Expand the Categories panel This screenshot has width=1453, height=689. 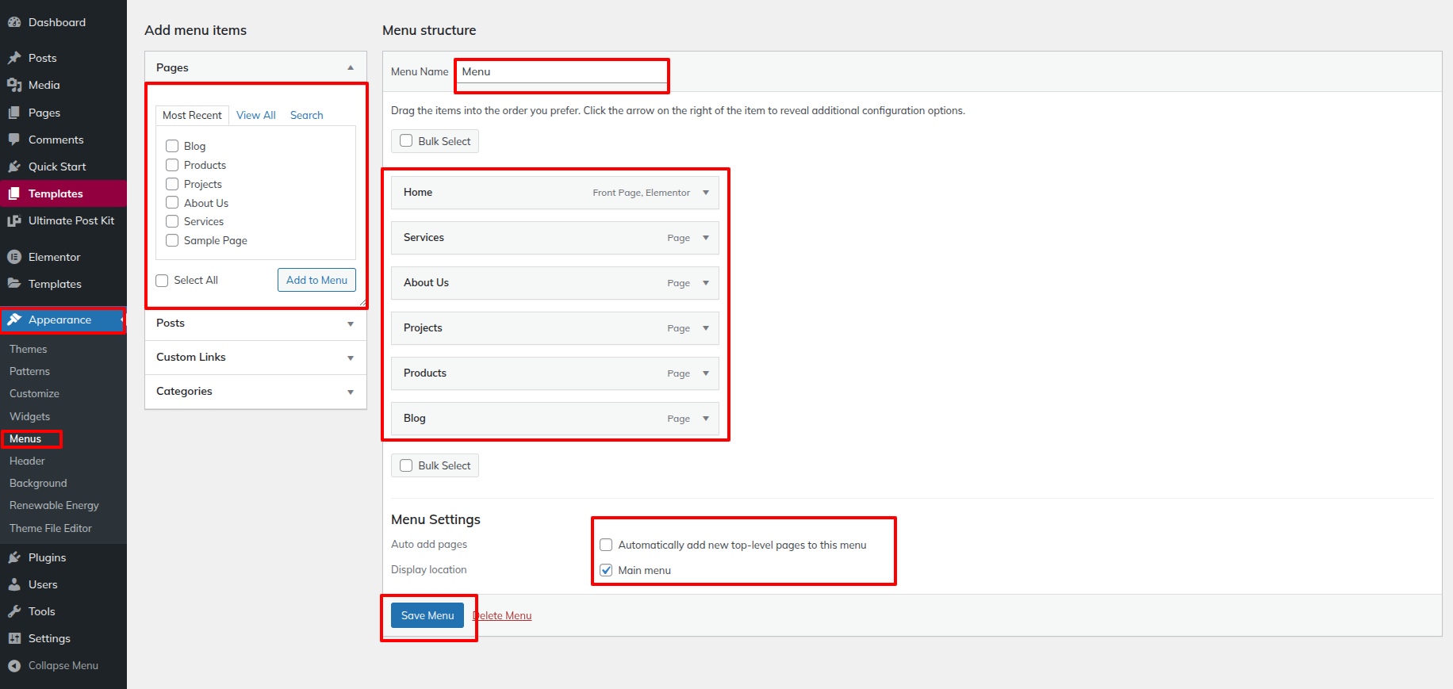[350, 392]
